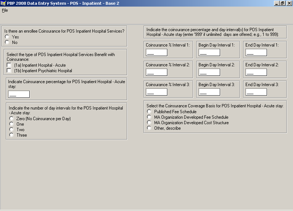Image resolution: width=293 pixels, height=211 pixels.
Task: Click the PBP application title bar icon
Action: (x=3, y=3)
